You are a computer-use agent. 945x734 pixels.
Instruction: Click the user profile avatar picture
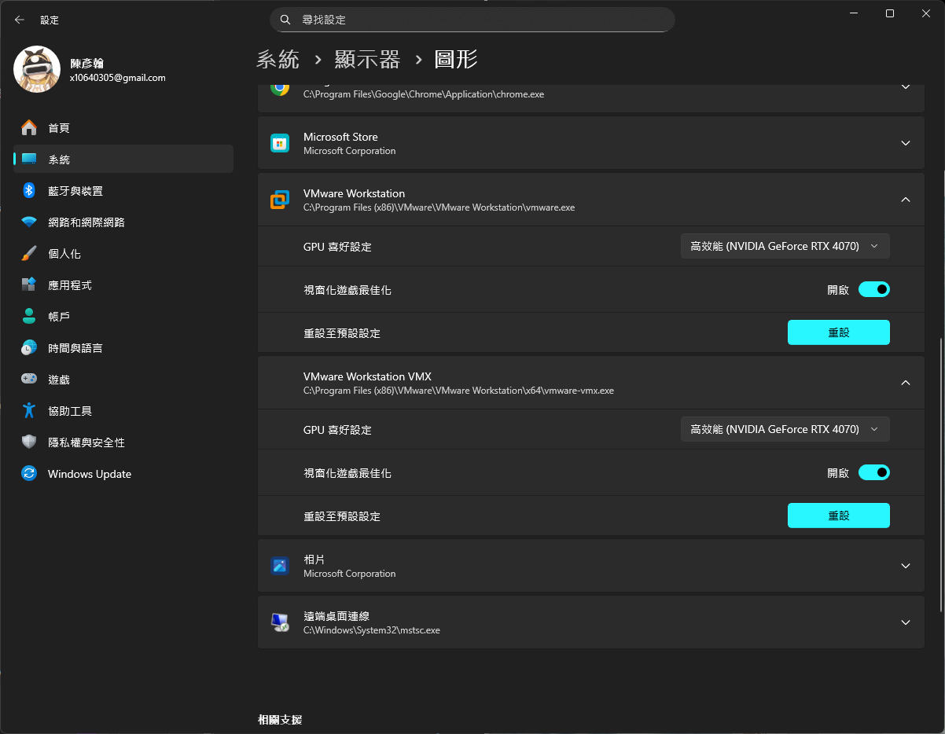[x=37, y=69]
